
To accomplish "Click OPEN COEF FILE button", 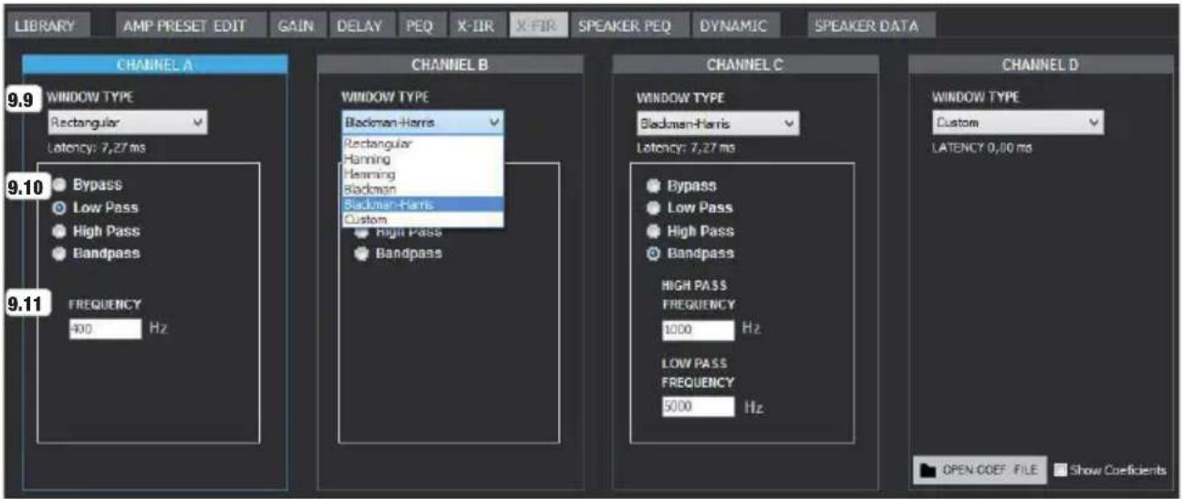I will pos(980,470).
